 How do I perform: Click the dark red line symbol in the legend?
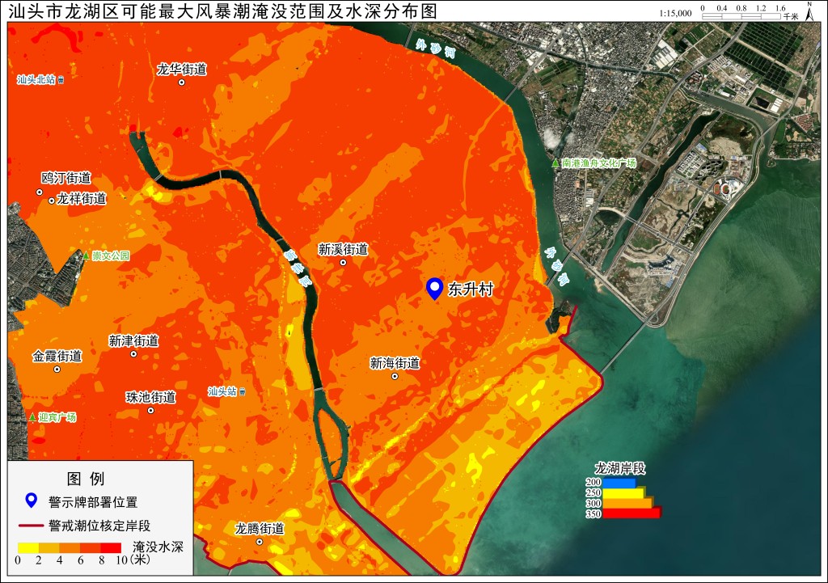click(32, 526)
